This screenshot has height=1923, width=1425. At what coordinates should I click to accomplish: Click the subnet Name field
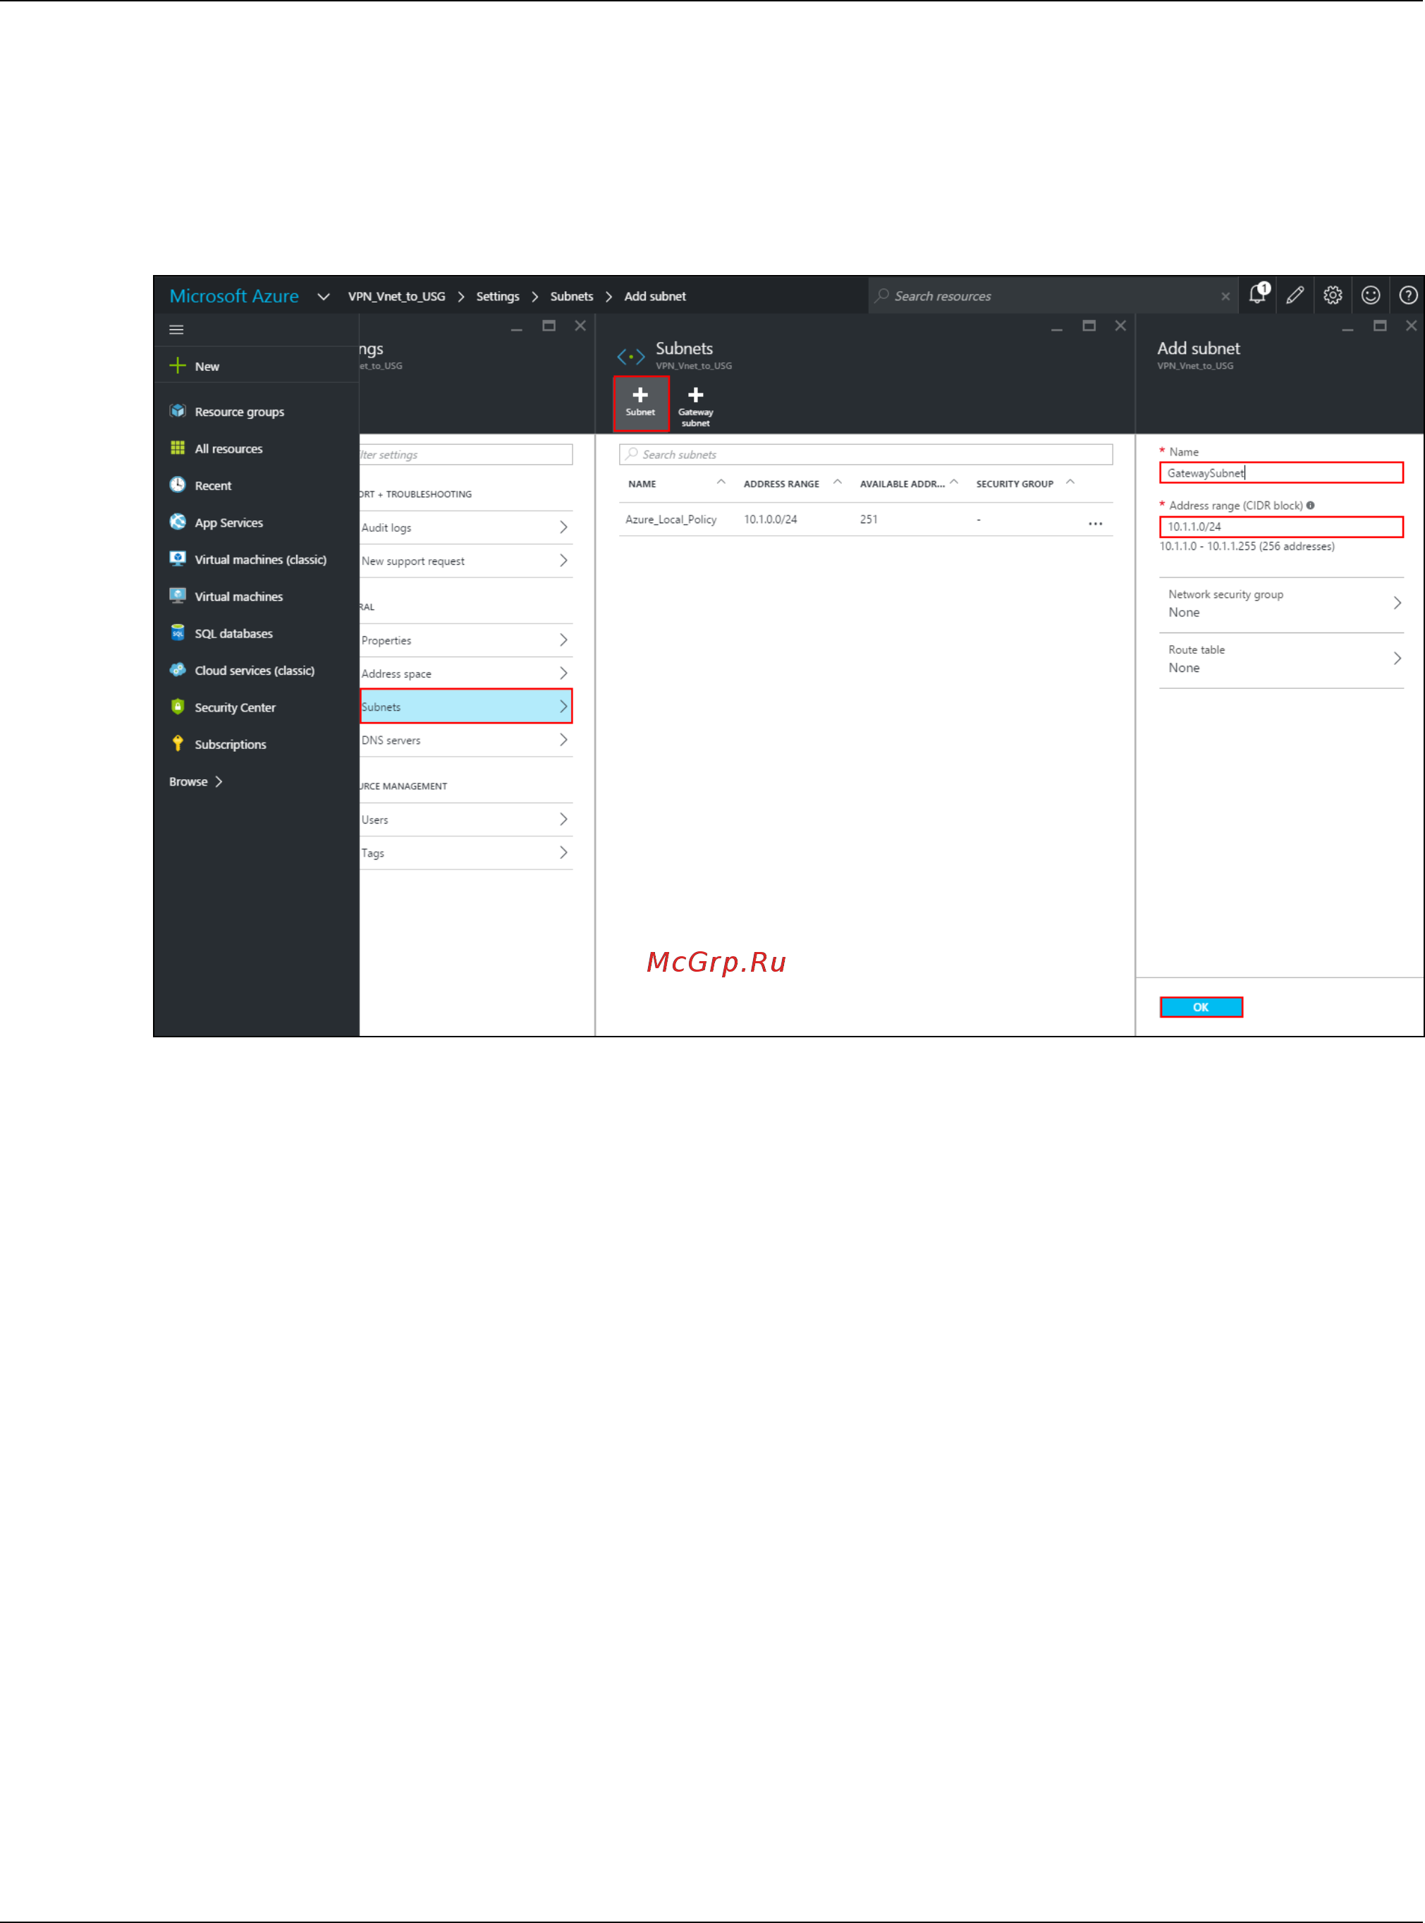(1282, 472)
